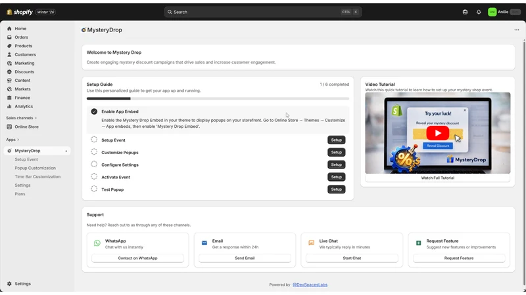Image resolution: width=526 pixels, height=295 pixels.
Task: Click the pin dot beside MysteryDrop app
Action: [x=66, y=151]
